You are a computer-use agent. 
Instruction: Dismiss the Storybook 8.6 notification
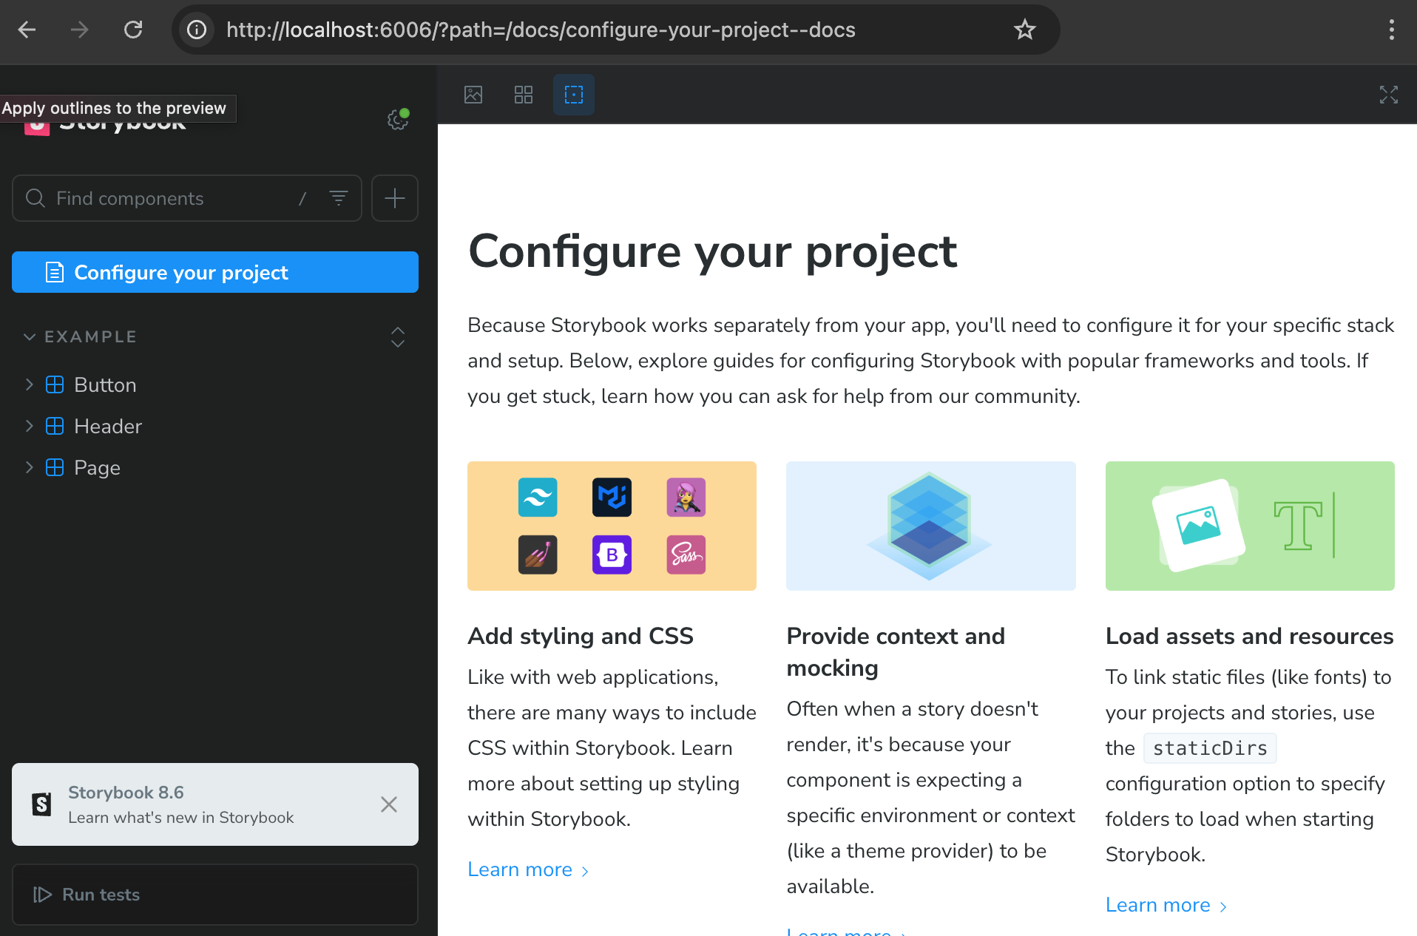tap(389, 804)
